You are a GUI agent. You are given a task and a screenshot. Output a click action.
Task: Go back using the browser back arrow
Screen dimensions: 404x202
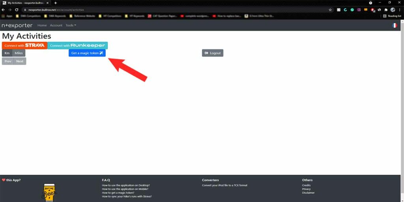(x=4, y=9)
